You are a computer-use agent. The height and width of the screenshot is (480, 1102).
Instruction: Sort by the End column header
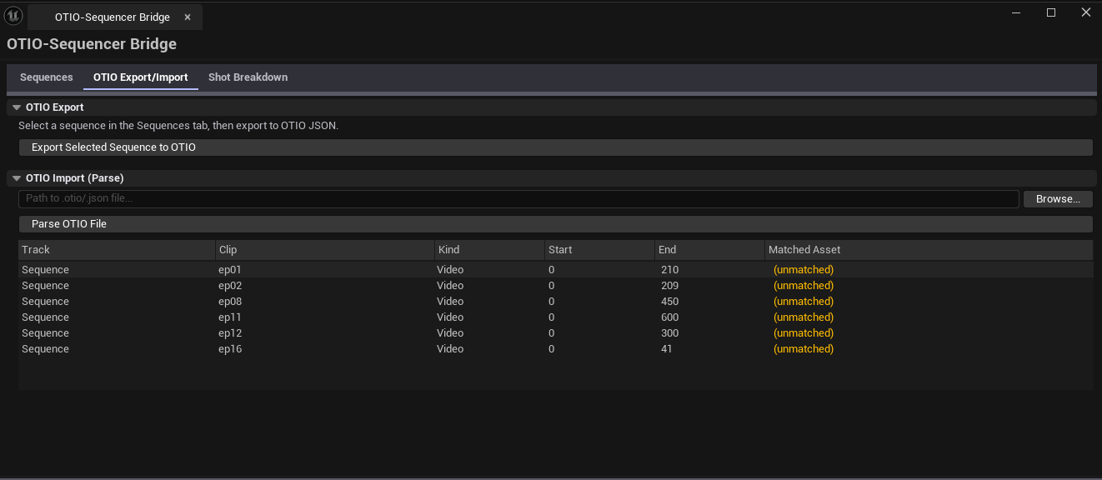pos(709,250)
